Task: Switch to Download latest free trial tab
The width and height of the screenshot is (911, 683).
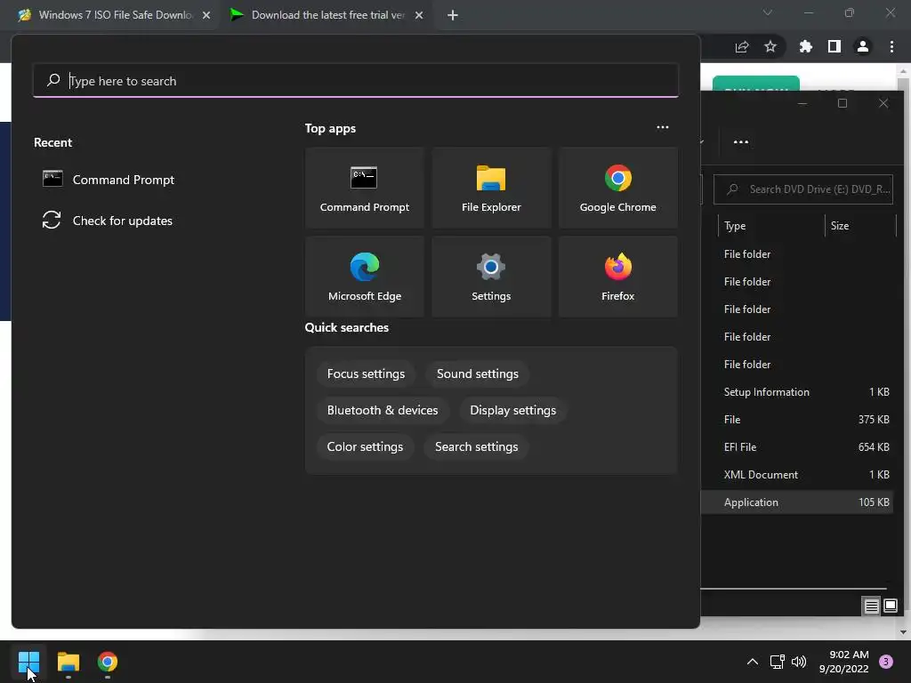Action: click(326, 15)
